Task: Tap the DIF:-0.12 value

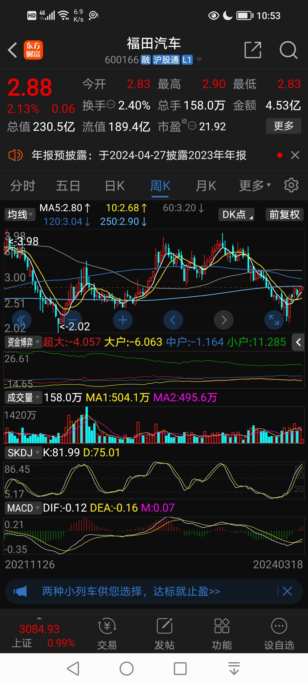Action: [x=65, y=508]
